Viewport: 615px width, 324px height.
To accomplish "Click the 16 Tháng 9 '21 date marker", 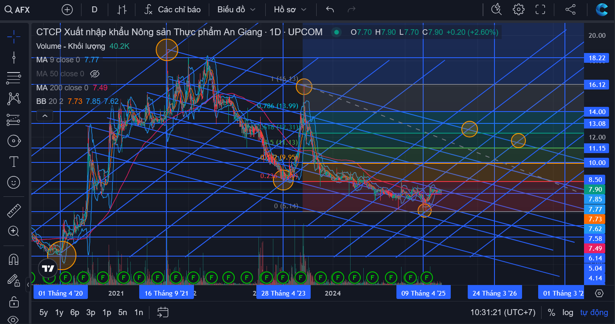I will (166, 293).
